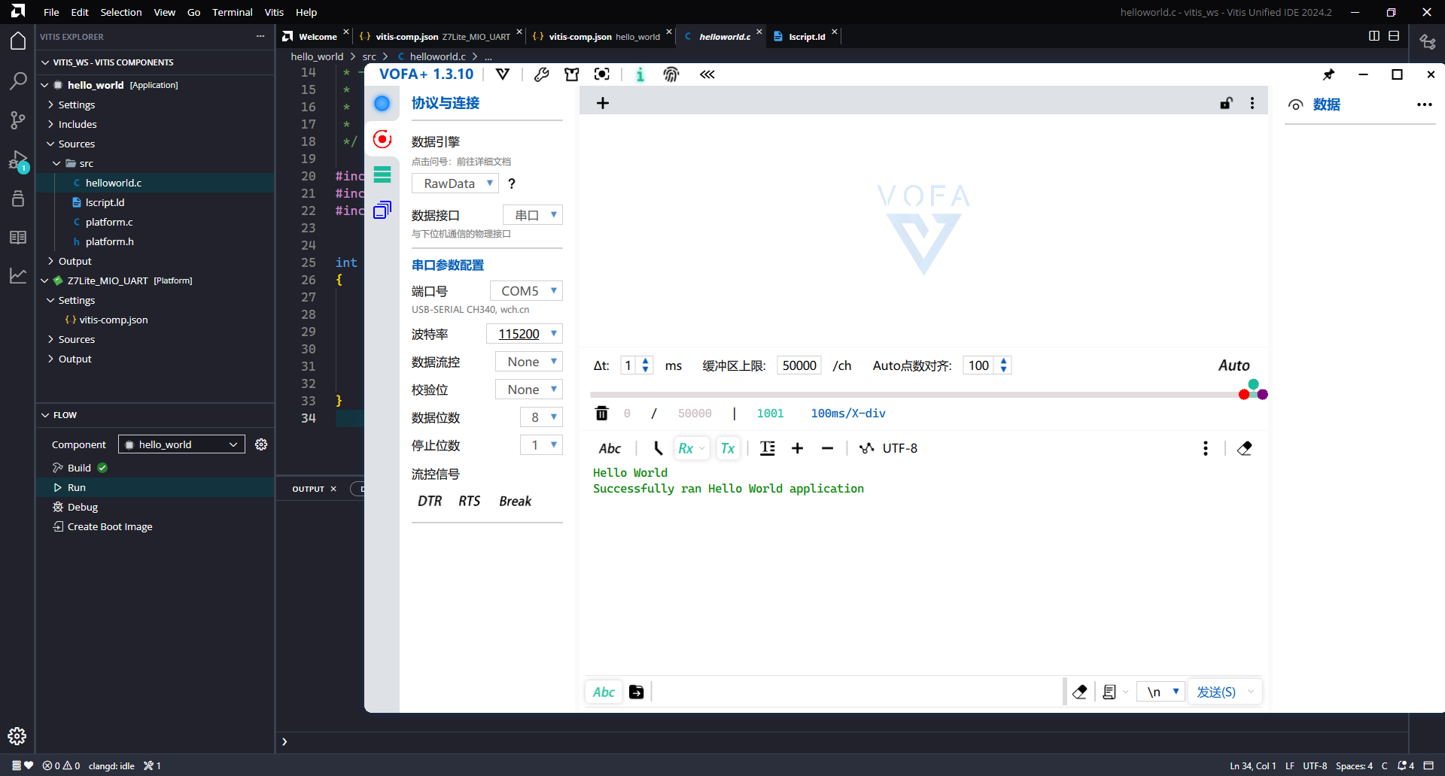Click the blue circle connect icon in VOFA+

pos(382,103)
